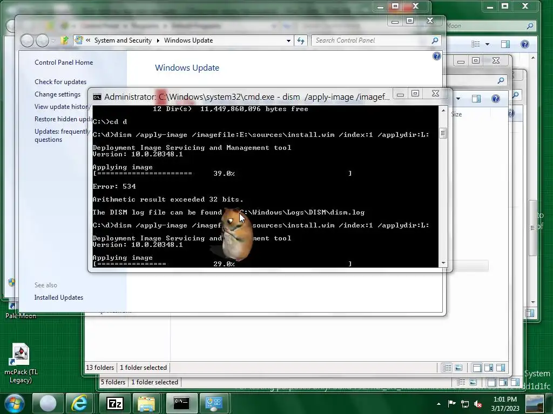Refresh the Windows Update page
The height and width of the screenshot is (414, 553).
(x=301, y=40)
